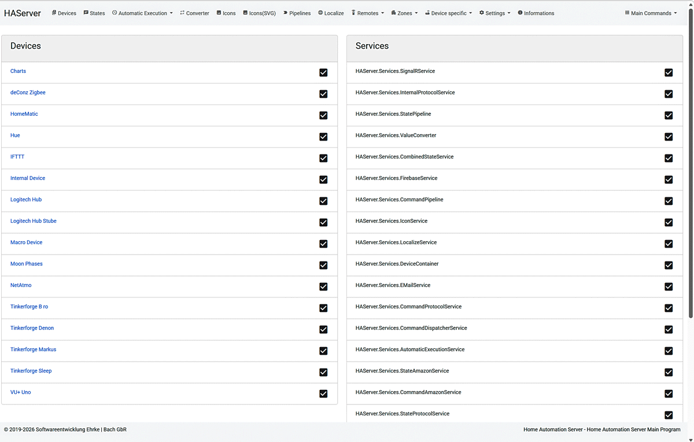Image resolution: width=694 pixels, height=442 pixels.
Task: Toggle the deConz Zigbee checkbox
Action: pyautogui.click(x=323, y=94)
